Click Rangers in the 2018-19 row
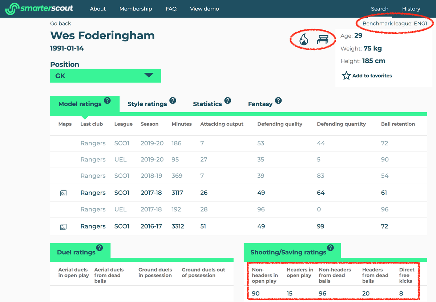Image resolution: width=436 pixels, height=302 pixels. click(x=93, y=176)
